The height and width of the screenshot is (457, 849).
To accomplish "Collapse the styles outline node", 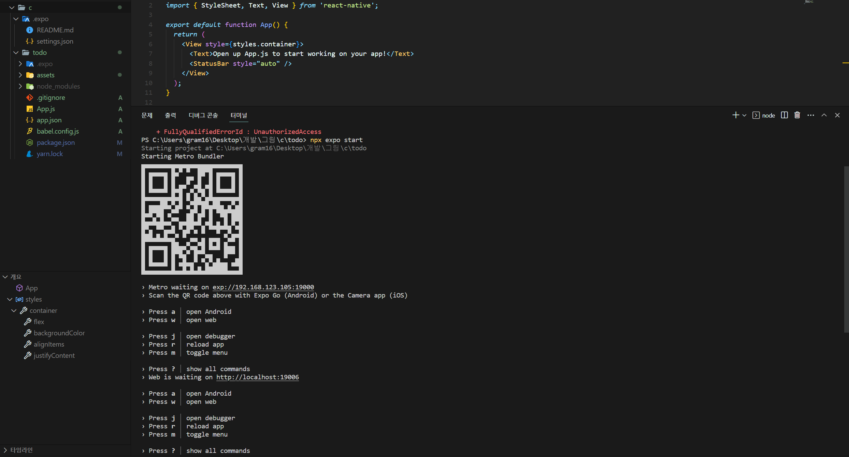I will pyautogui.click(x=10, y=299).
